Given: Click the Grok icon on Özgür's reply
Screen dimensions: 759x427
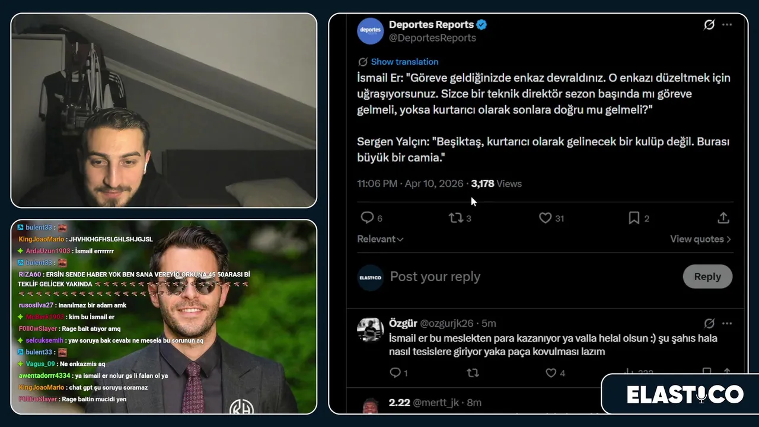Looking at the screenshot, I should point(709,323).
